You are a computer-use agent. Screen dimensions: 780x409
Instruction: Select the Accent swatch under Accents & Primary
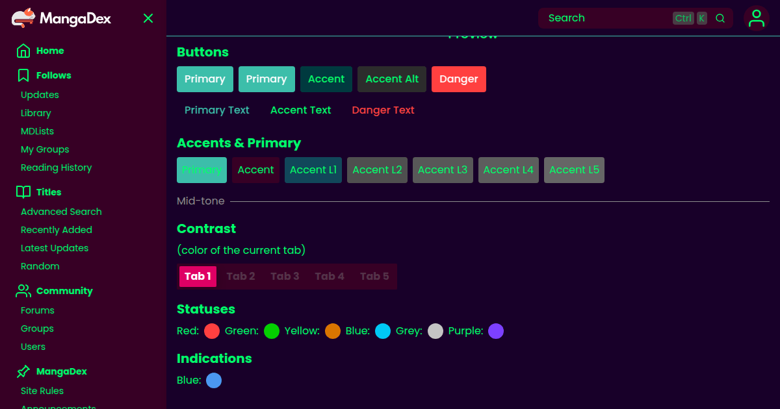click(x=255, y=170)
